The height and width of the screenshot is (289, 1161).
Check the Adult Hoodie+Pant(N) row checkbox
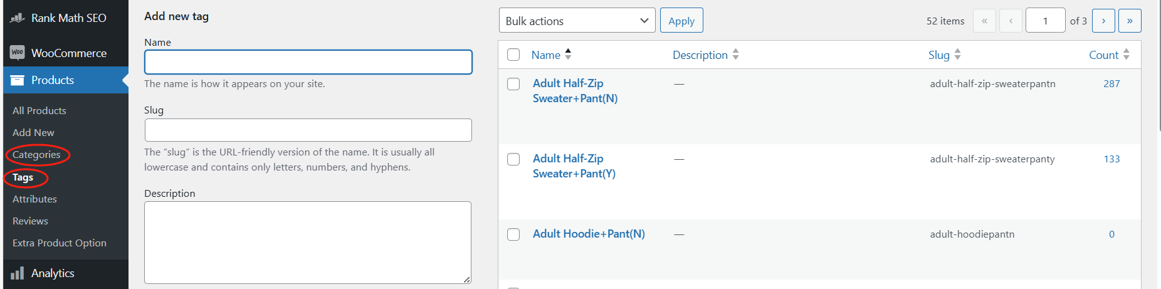click(x=513, y=234)
